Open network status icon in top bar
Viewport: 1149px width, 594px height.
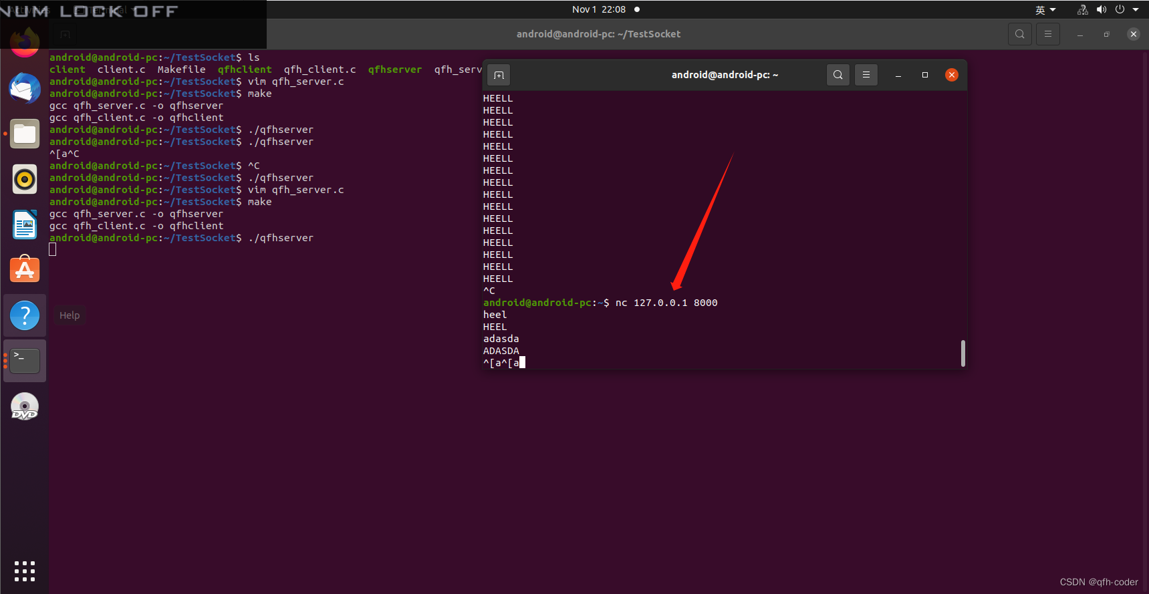pyautogui.click(x=1082, y=9)
